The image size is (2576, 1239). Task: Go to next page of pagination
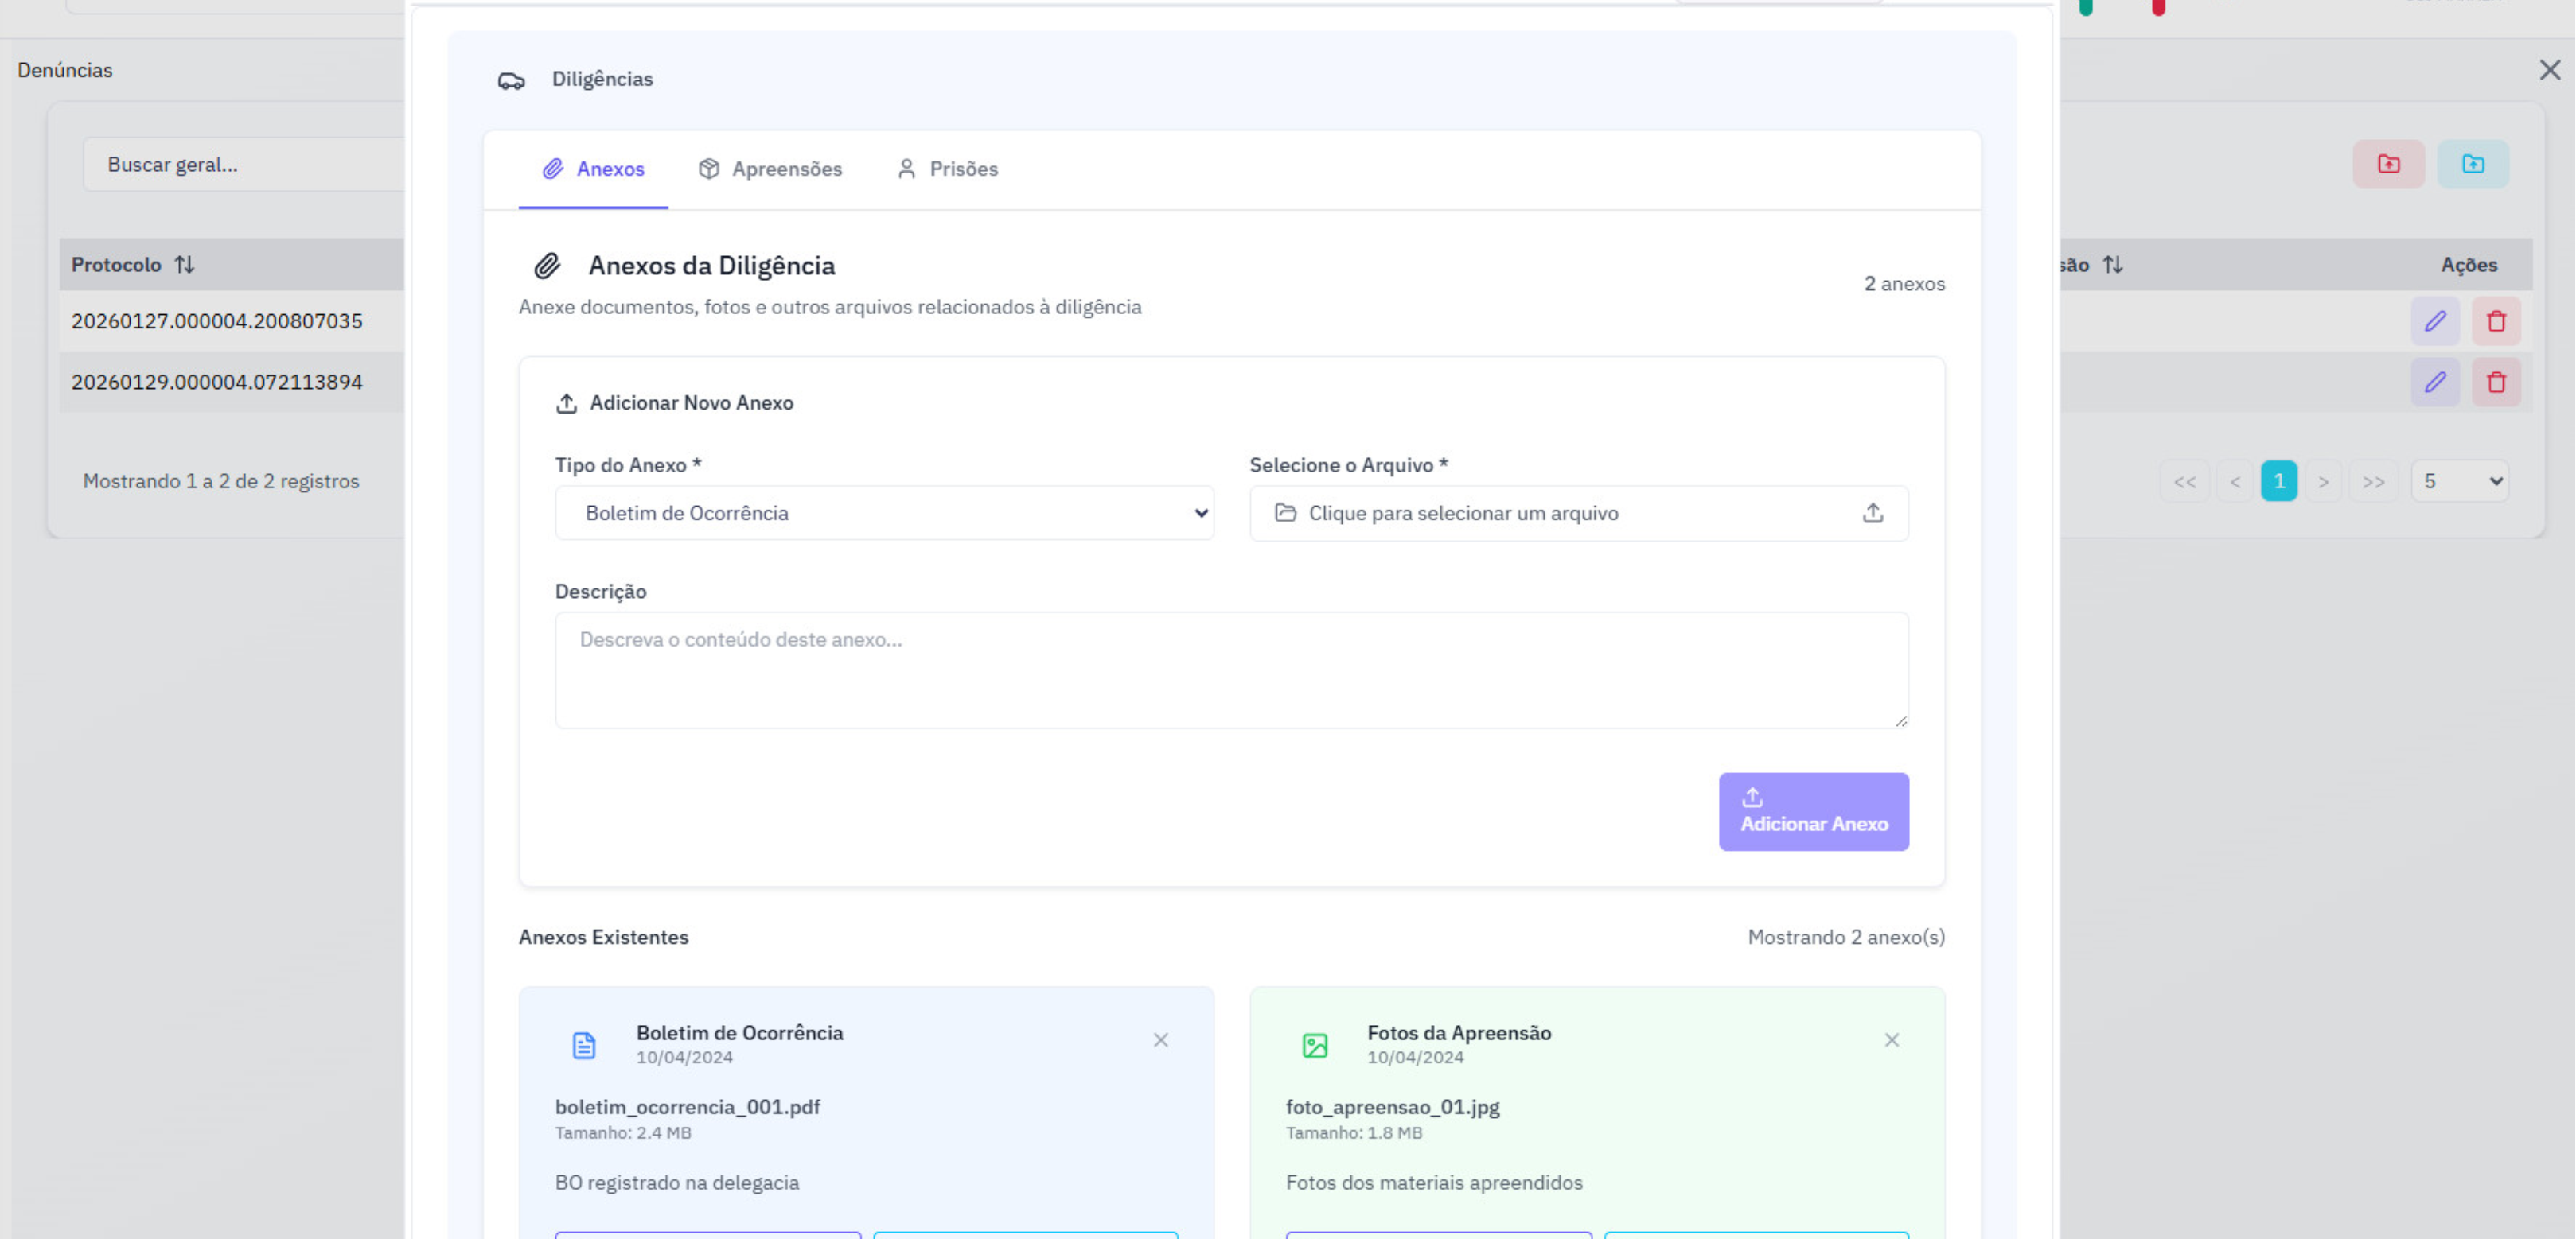[2323, 482]
